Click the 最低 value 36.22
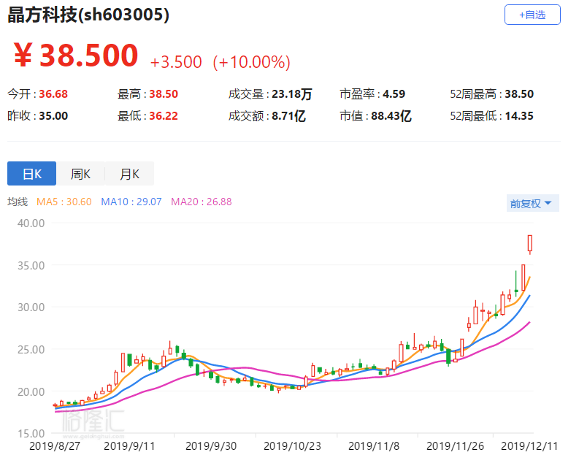 164,116
